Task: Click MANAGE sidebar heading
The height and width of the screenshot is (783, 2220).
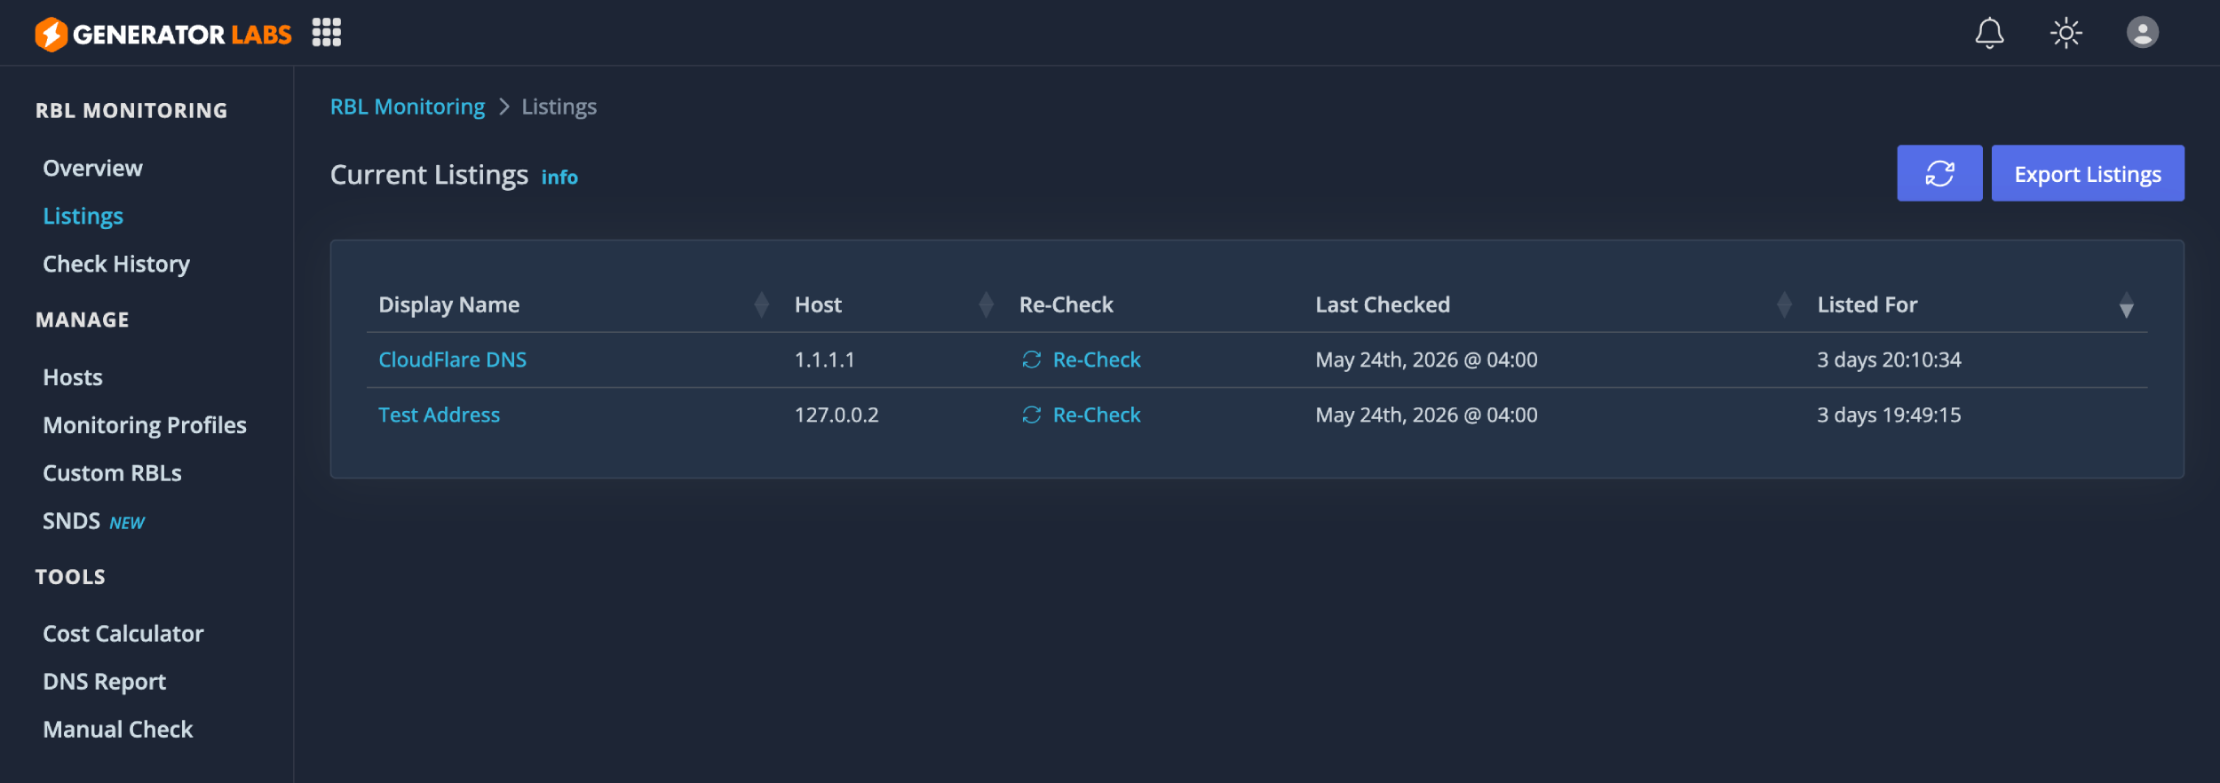Action: pos(83,320)
